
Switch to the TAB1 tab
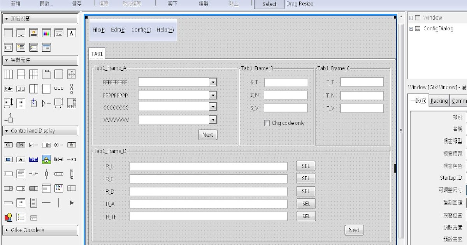point(97,54)
